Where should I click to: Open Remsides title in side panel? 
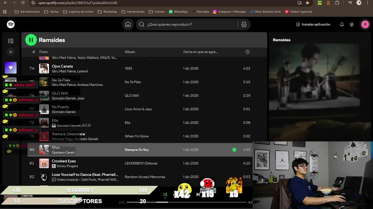281,40
